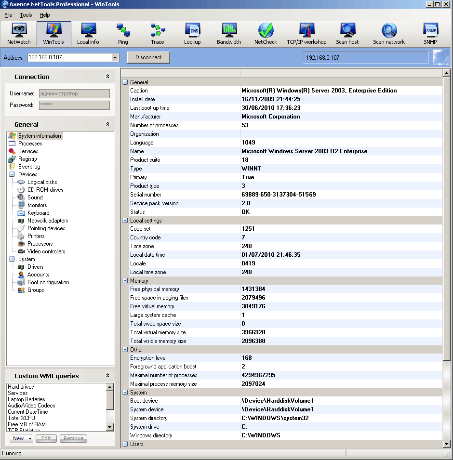Select Boot configuration under System
The height and width of the screenshot is (460, 453).
coord(48,282)
